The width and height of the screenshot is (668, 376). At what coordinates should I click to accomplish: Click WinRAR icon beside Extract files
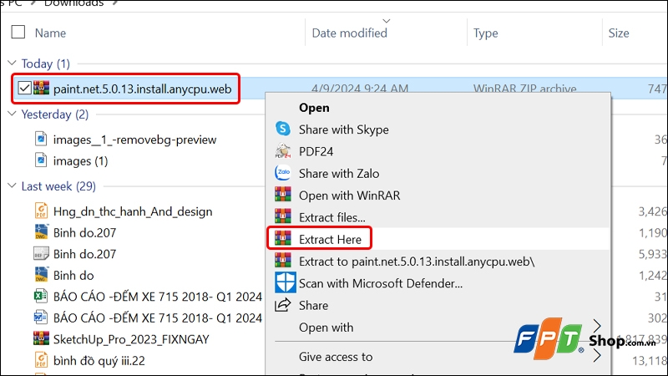pyautogui.click(x=283, y=216)
